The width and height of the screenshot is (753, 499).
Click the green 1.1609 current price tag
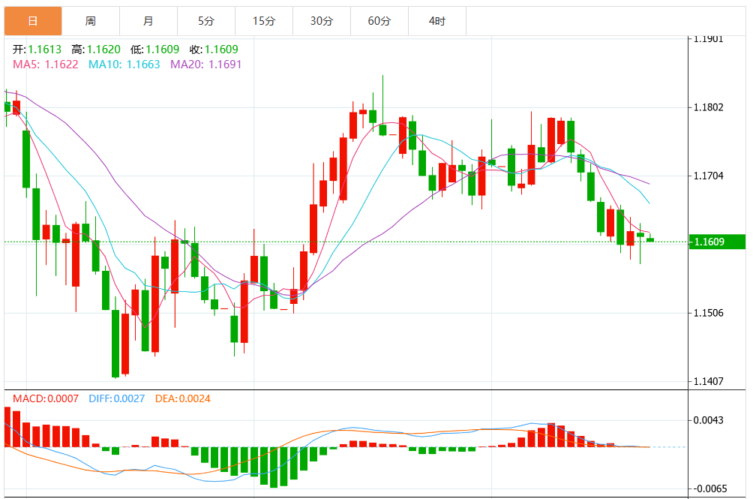[x=717, y=242]
